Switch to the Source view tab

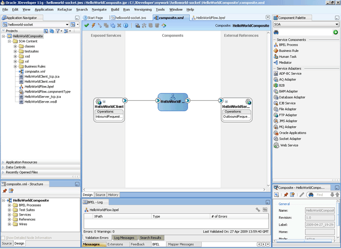tap(100, 195)
